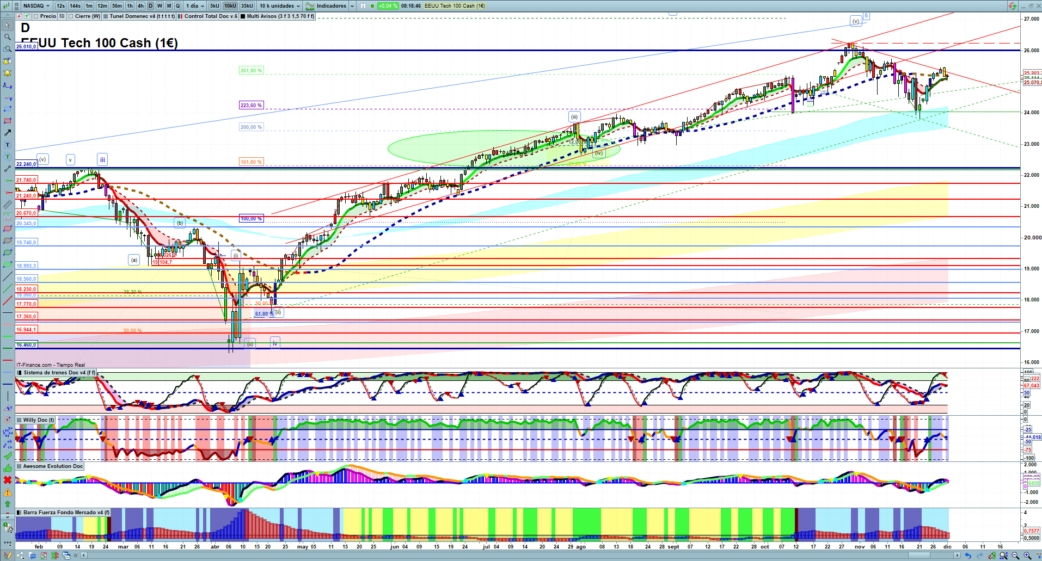Viewport: 1042px width, 561px height.
Task: Switch timeframe to 1h
Action: [x=130, y=6]
